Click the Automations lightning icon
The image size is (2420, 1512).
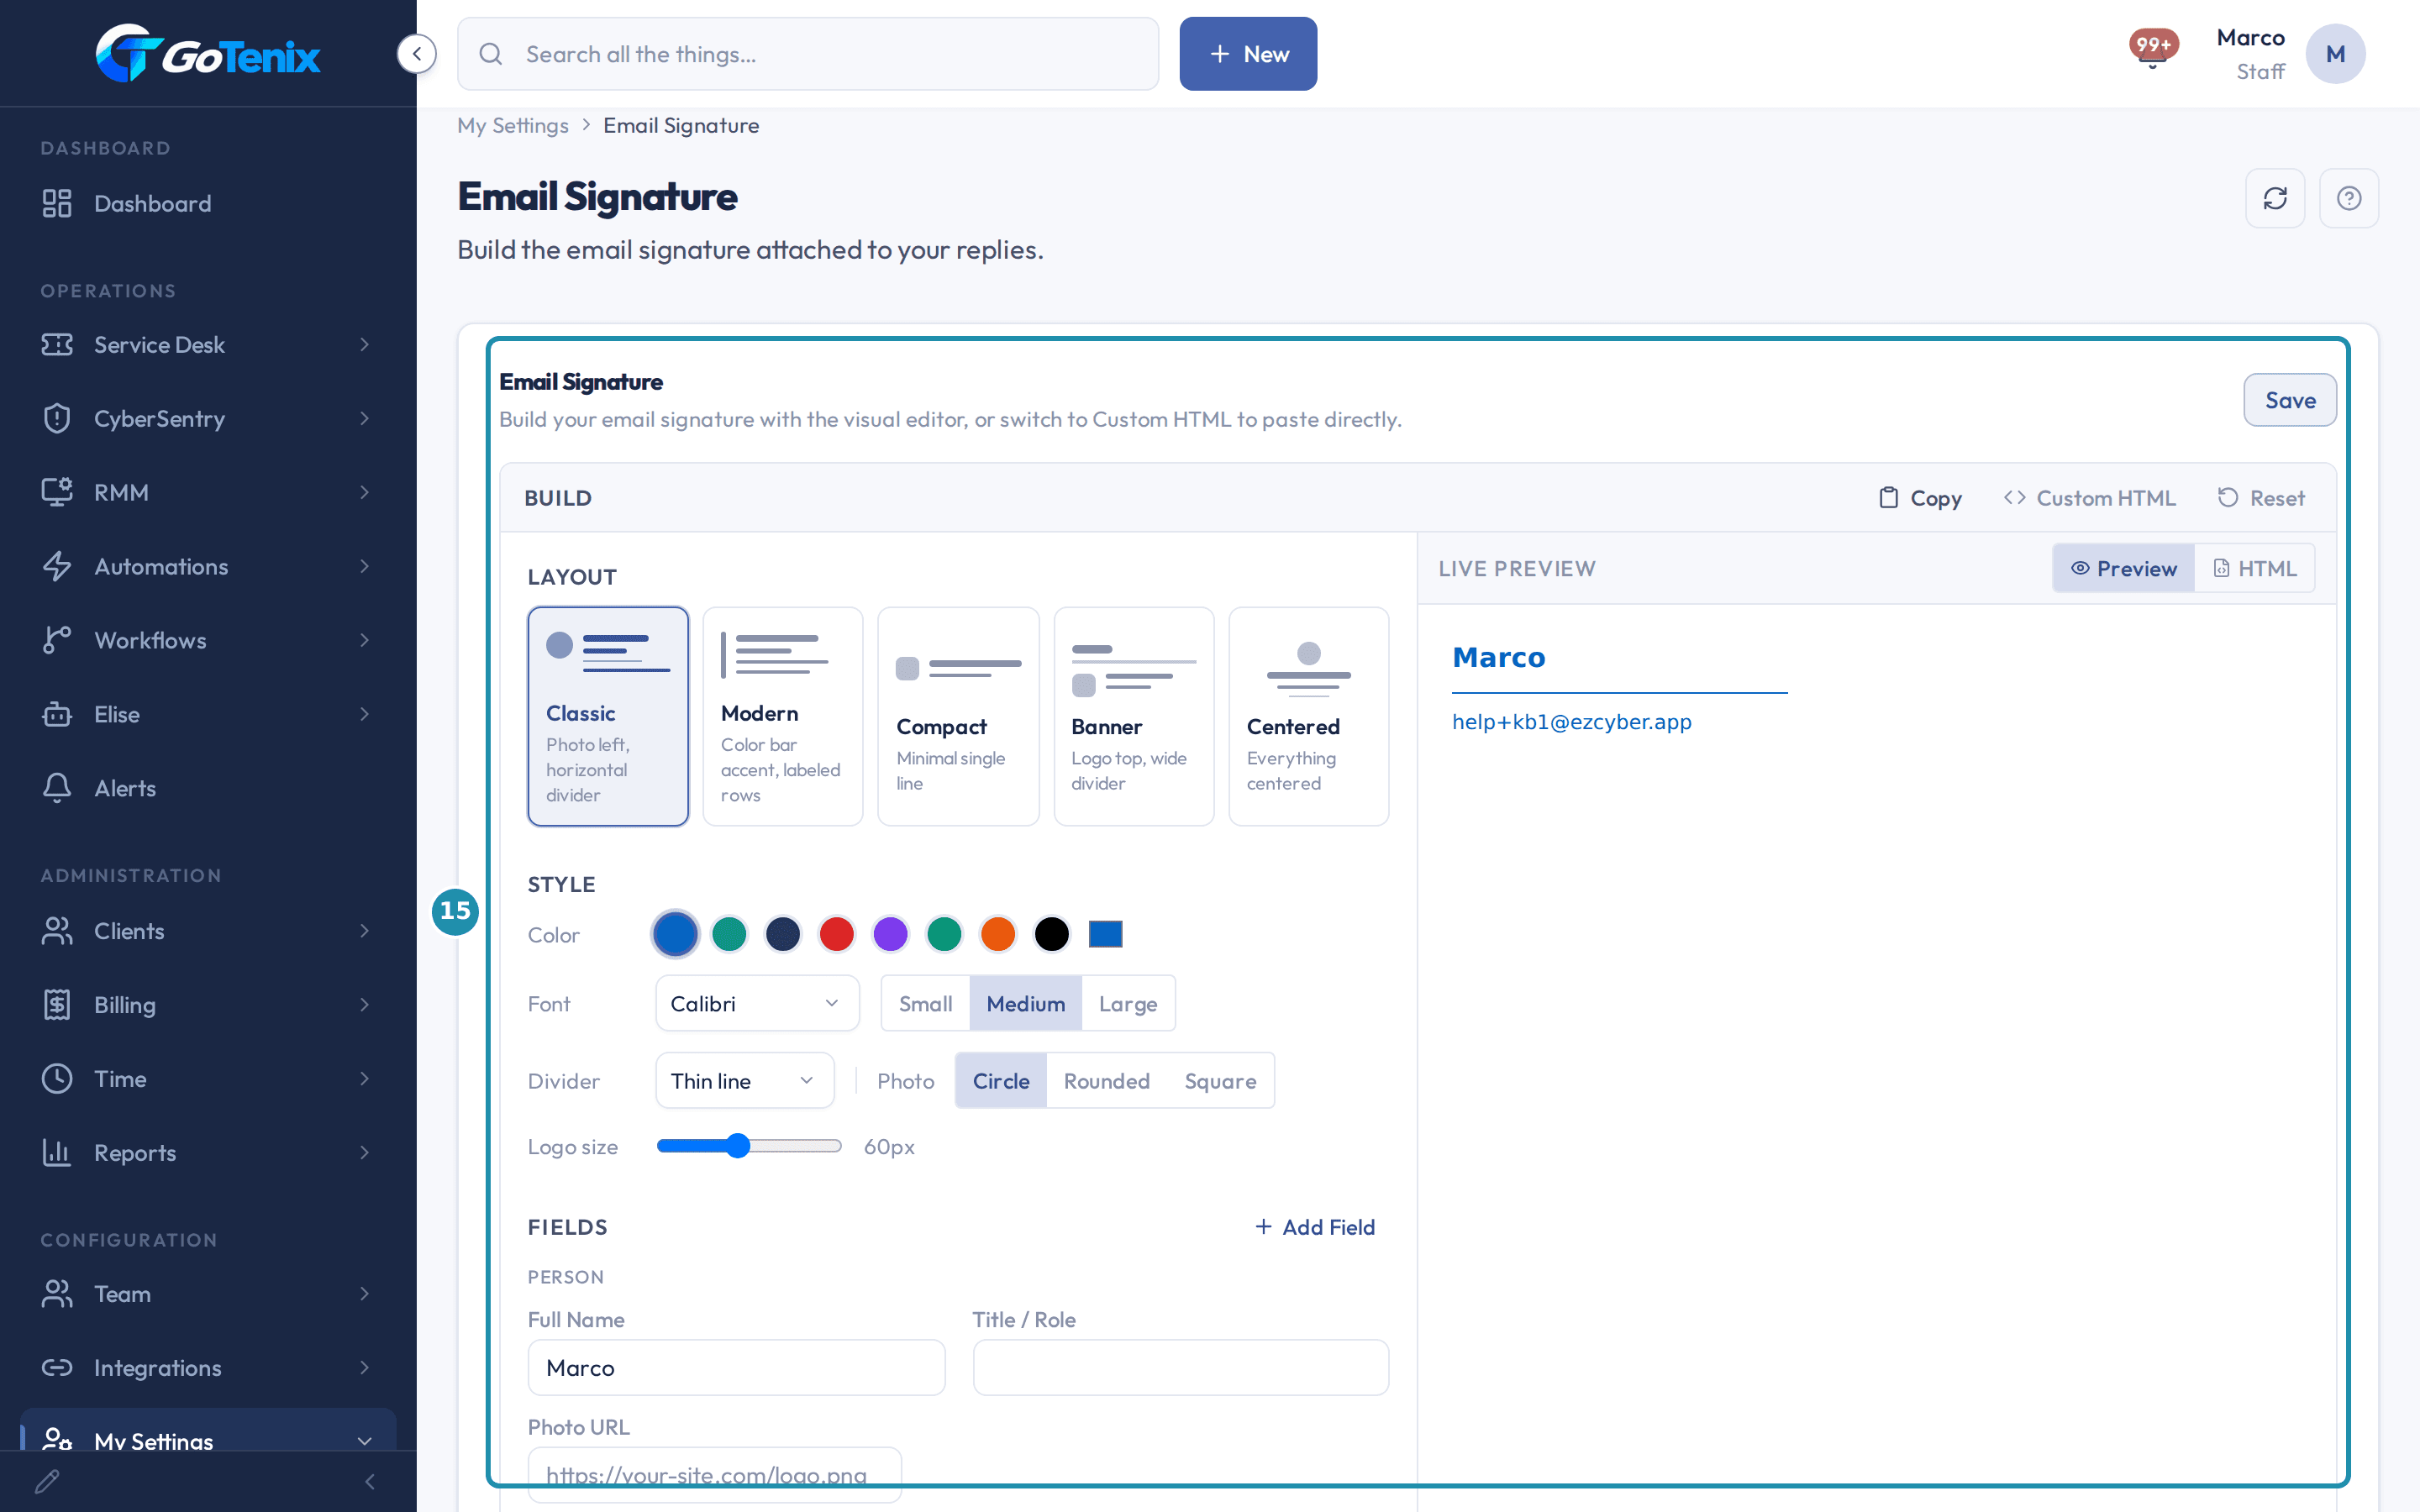(57, 566)
